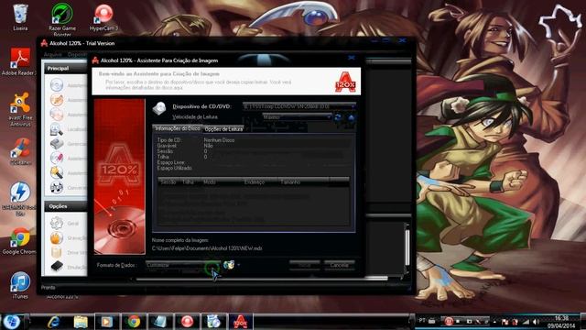This screenshot has width=586, height=330.
Task: Click the CD/DVD drive icon beside Dispositivo de CD/DVD
Action: point(159,108)
